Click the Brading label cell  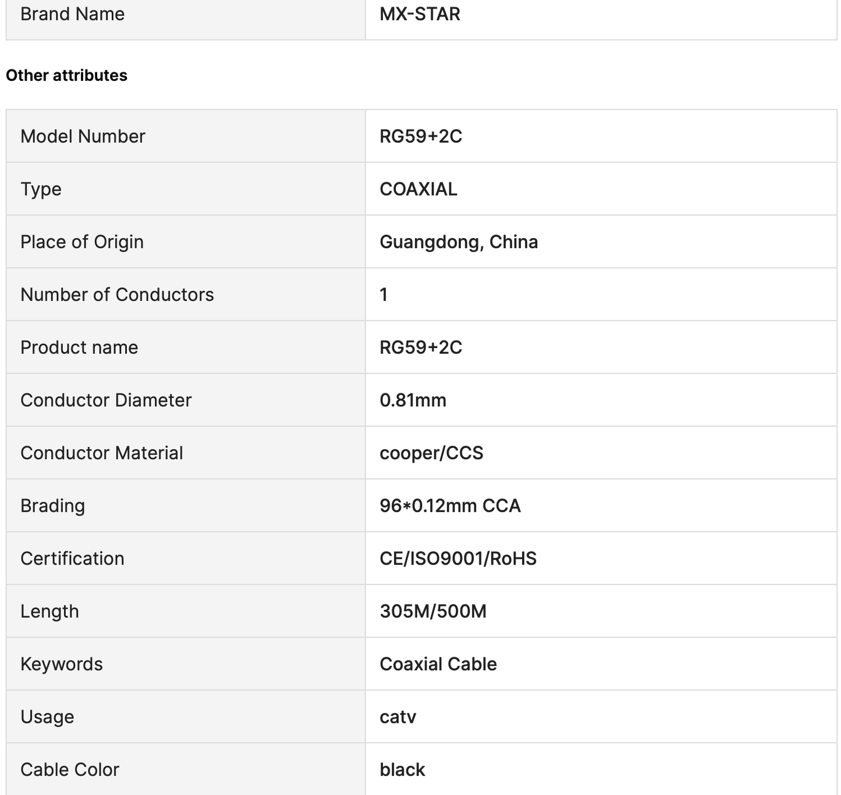tap(186, 506)
